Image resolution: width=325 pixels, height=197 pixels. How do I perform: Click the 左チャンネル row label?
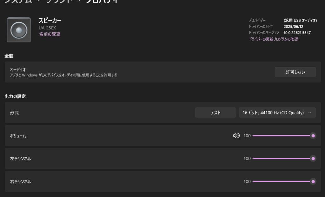(21, 159)
